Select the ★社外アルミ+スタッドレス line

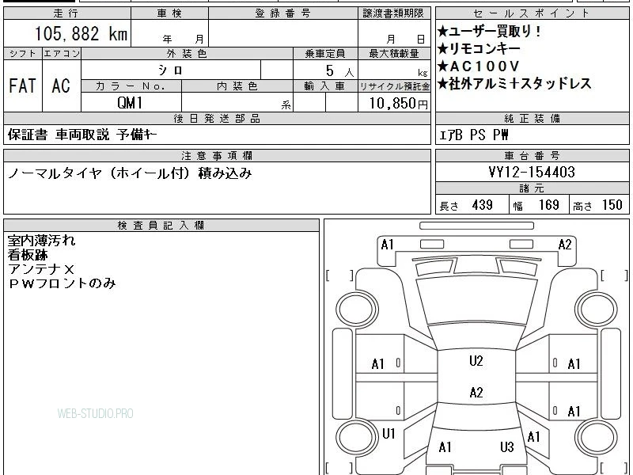514,84
